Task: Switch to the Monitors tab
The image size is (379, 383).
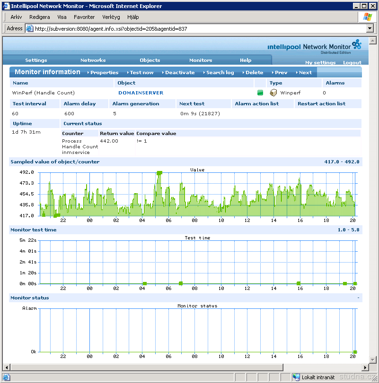Action: (201, 60)
